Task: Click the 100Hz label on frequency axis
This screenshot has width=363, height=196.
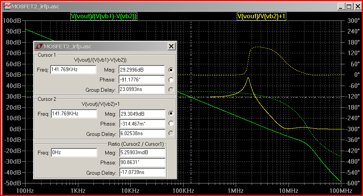Action: [25, 191]
